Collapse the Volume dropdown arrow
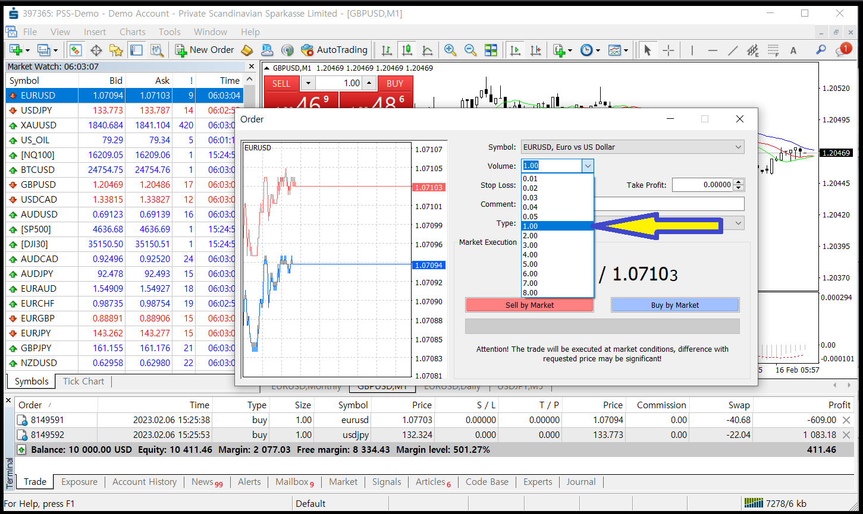 click(588, 166)
